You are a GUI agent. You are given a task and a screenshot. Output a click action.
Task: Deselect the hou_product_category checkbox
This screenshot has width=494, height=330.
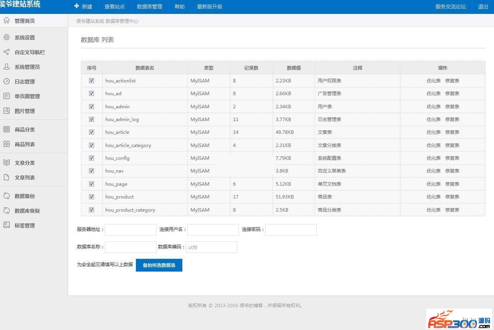click(x=92, y=210)
